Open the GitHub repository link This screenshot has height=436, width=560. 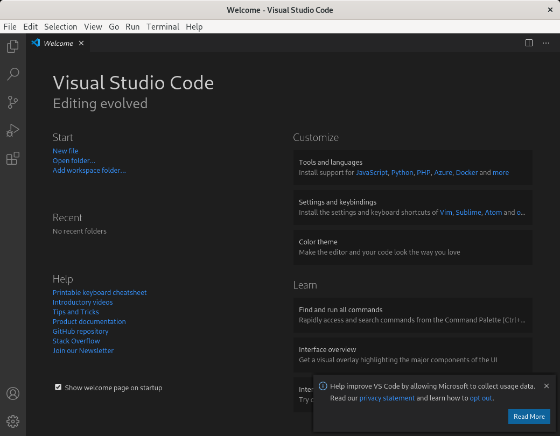coord(80,332)
